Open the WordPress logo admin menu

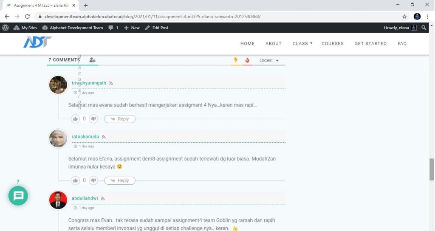tap(6, 28)
